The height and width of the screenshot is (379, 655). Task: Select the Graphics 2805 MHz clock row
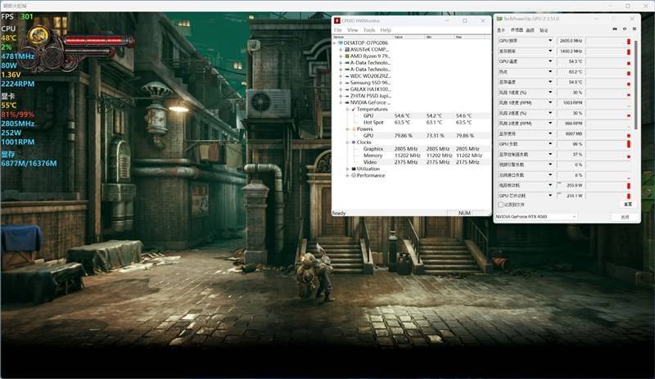coord(421,149)
